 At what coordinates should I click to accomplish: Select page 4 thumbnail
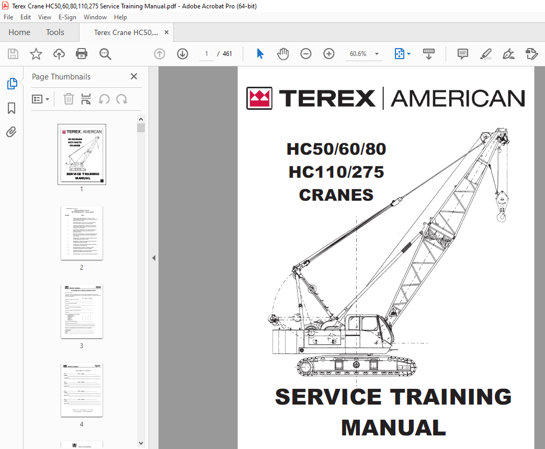click(x=82, y=389)
